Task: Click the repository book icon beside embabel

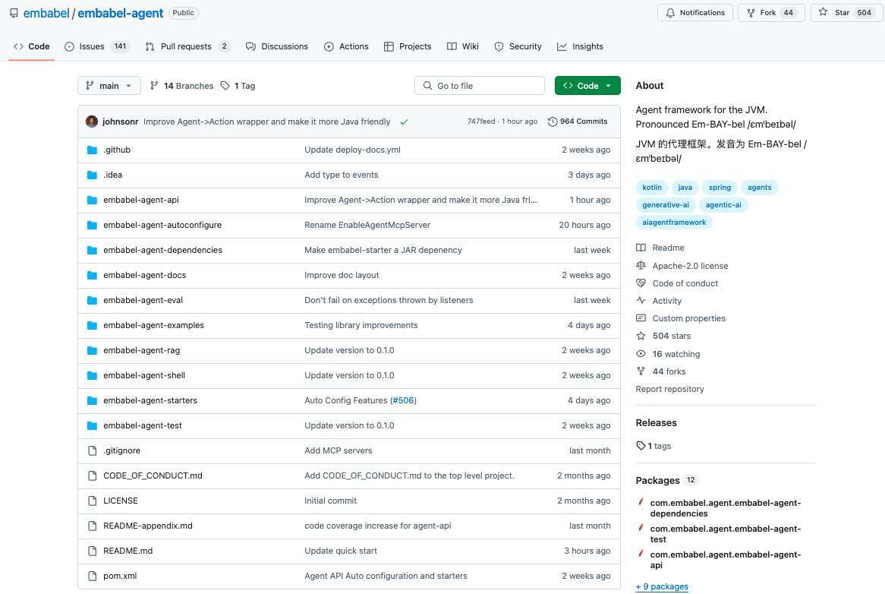Action: point(14,13)
